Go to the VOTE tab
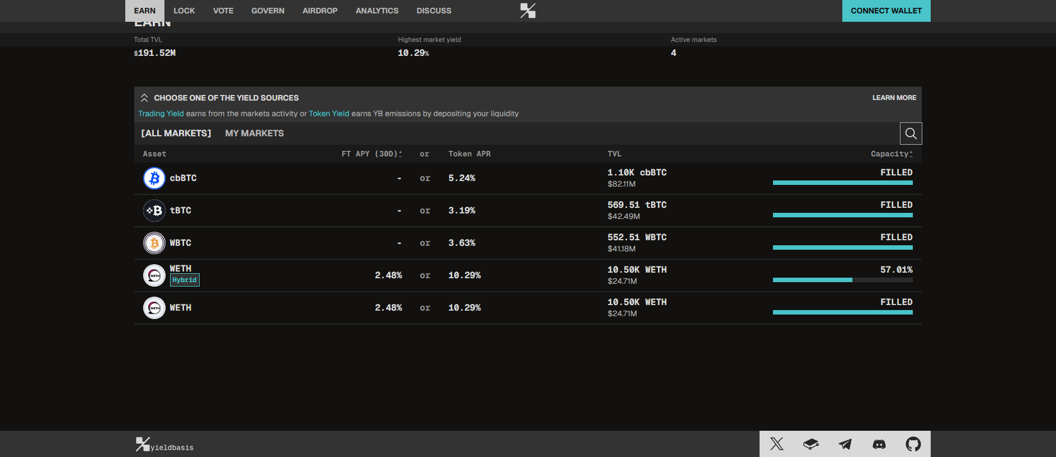The height and width of the screenshot is (457, 1056). [223, 11]
